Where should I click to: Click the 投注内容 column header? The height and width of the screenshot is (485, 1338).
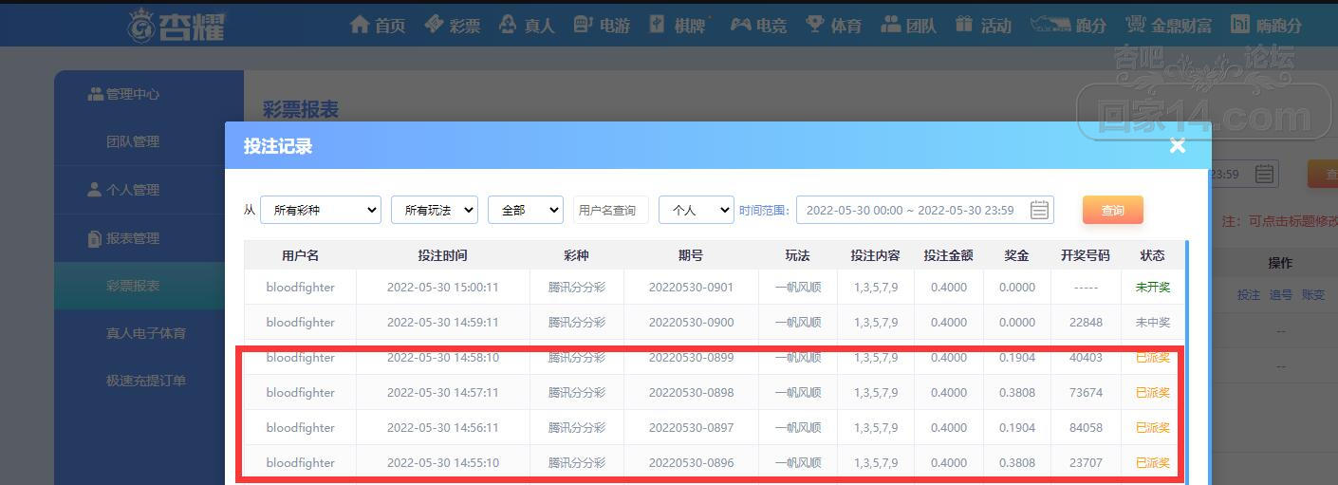pos(875,255)
